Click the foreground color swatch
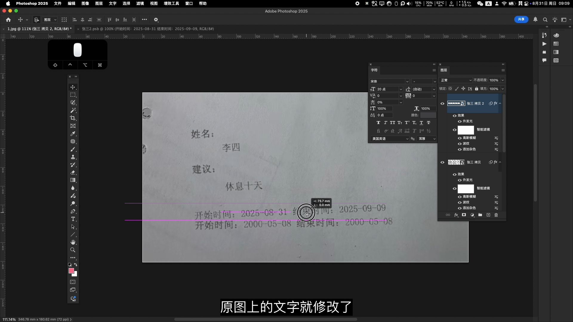The height and width of the screenshot is (322, 573). (x=71, y=271)
